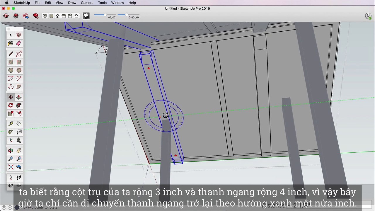Select the Zoom Window tool

click(x=19, y=159)
